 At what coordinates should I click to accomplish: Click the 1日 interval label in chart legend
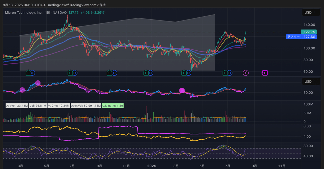(48, 13)
